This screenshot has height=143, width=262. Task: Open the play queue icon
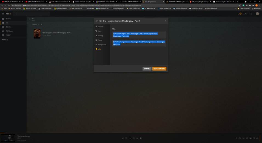click(254, 138)
